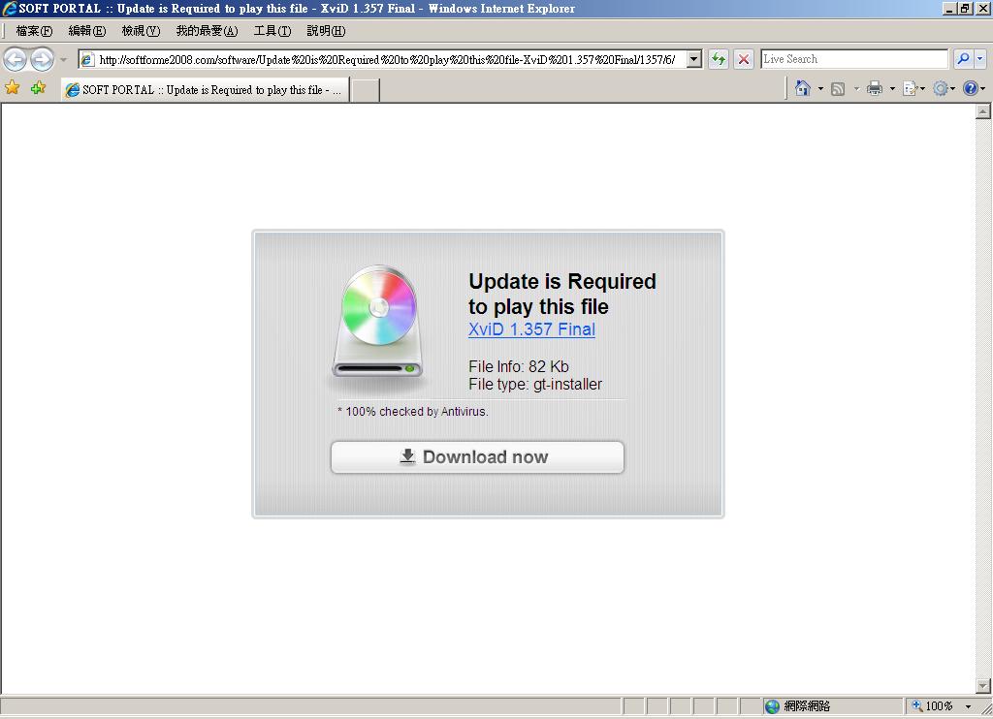Click the '100% checked by Antivirus' note
The image size is (993, 719).
[413, 412]
